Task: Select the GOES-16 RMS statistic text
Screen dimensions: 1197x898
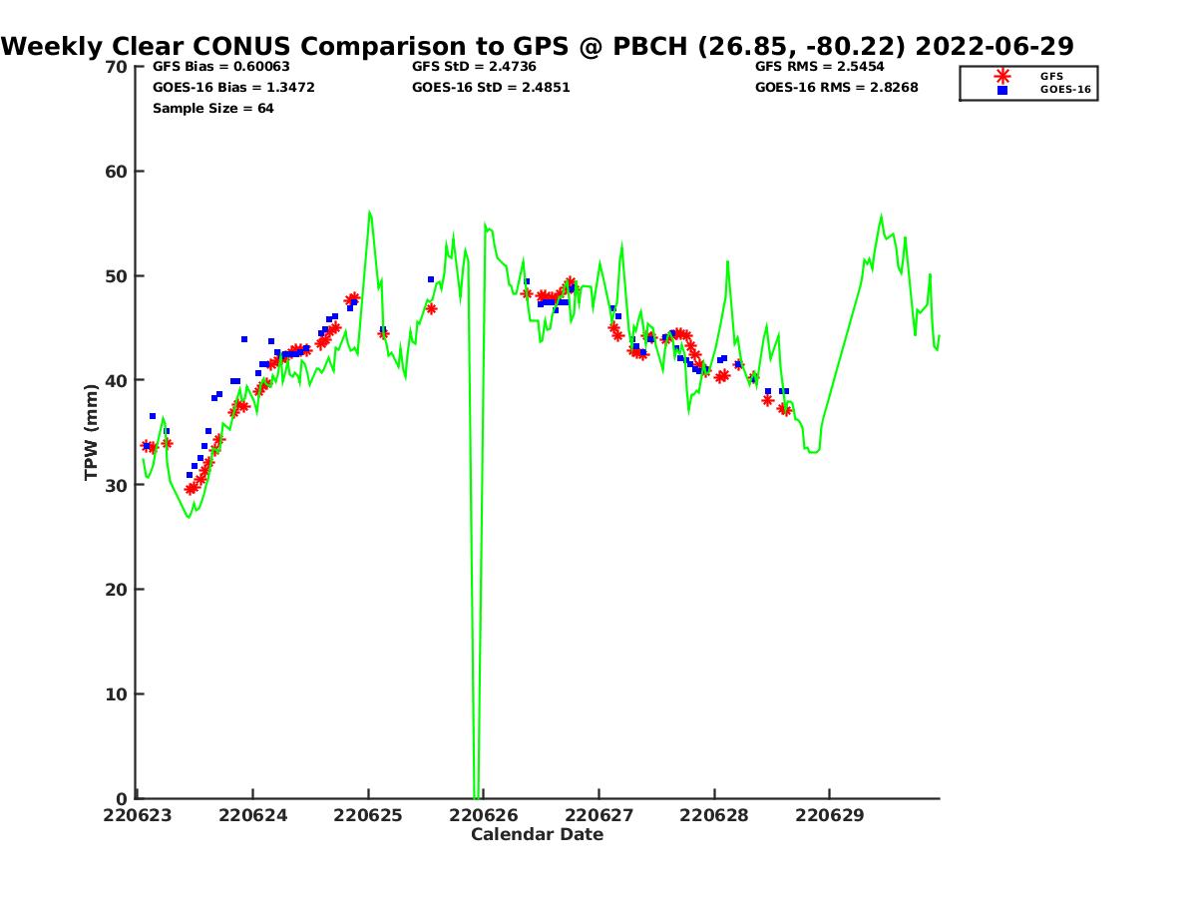Action: pyautogui.click(x=836, y=88)
